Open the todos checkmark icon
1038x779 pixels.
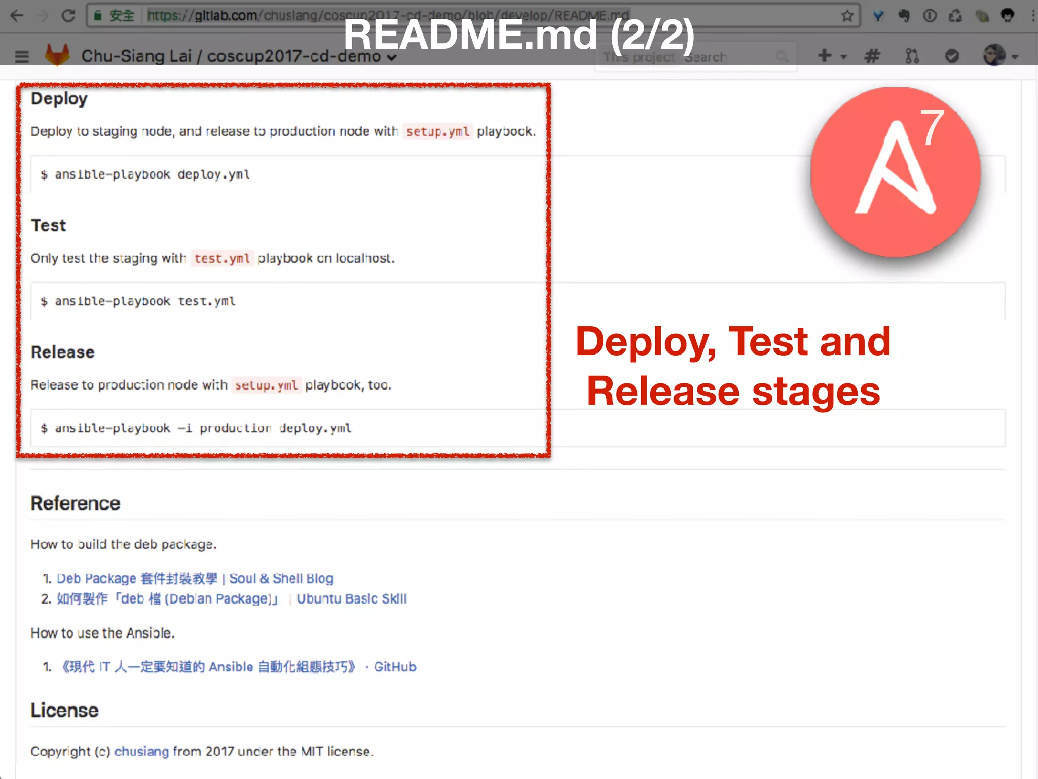click(x=952, y=55)
